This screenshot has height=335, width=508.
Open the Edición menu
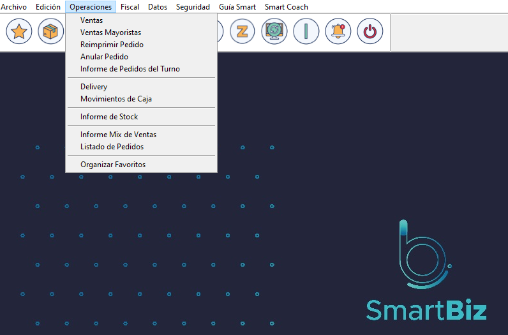point(49,7)
